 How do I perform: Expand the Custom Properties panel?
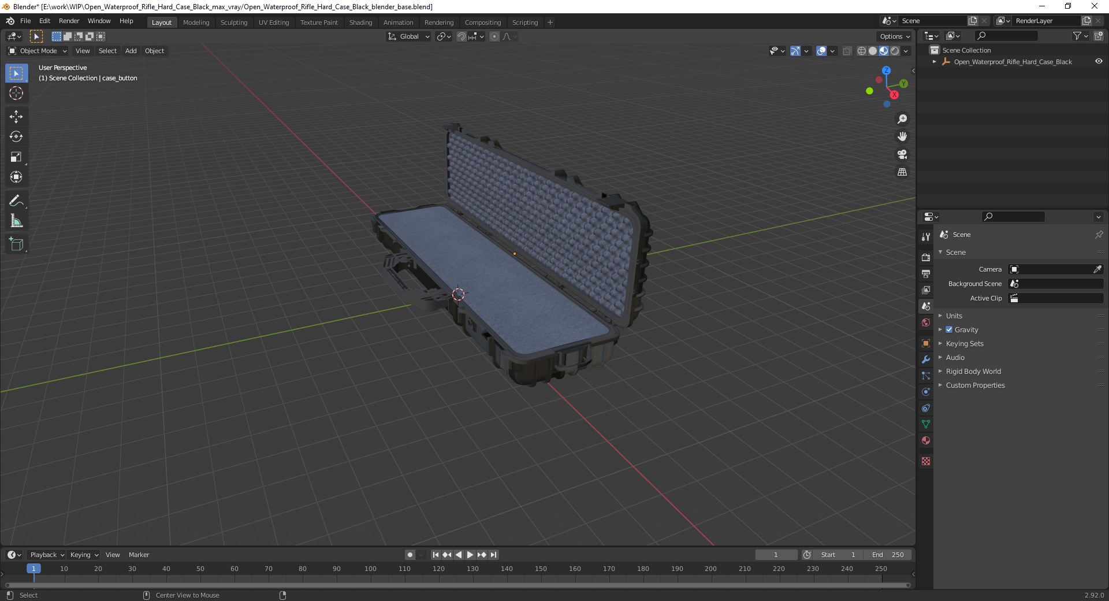975,385
